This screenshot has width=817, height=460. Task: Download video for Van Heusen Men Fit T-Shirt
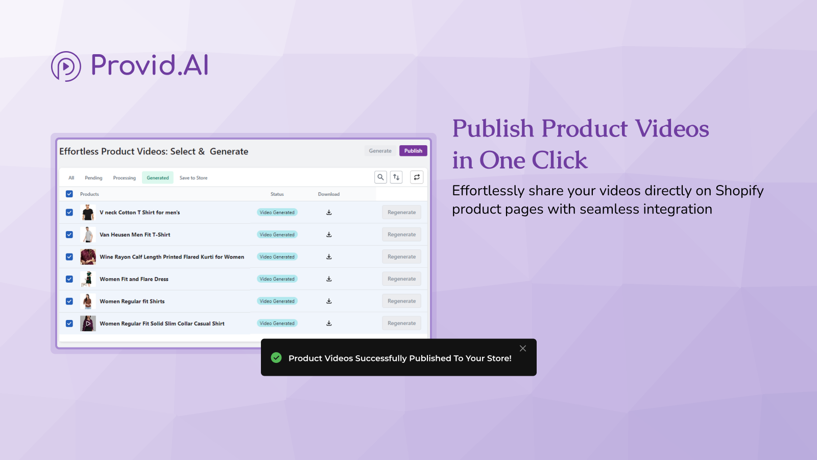pyautogui.click(x=329, y=235)
